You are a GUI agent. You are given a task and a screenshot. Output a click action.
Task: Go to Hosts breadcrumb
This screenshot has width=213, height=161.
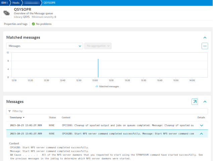tap(16, 3)
